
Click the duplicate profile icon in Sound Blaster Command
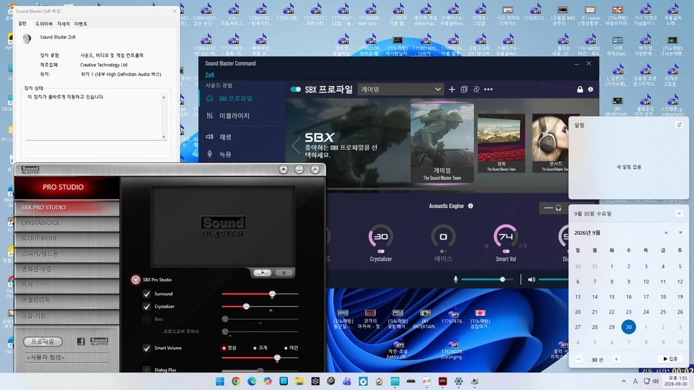tap(464, 89)
